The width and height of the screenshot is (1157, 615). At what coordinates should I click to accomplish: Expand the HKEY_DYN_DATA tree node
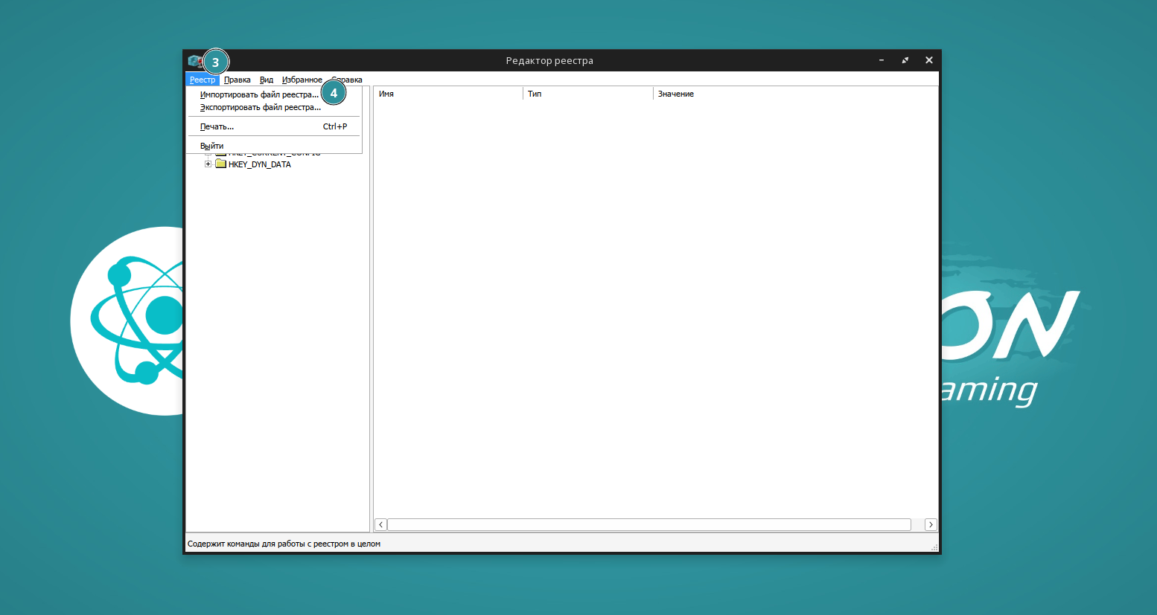tap(208, 164)
